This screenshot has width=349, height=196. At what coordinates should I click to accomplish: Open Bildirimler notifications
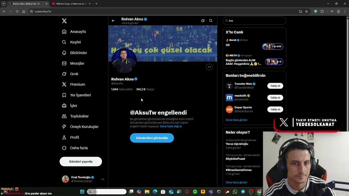click(x=75, y=53)
